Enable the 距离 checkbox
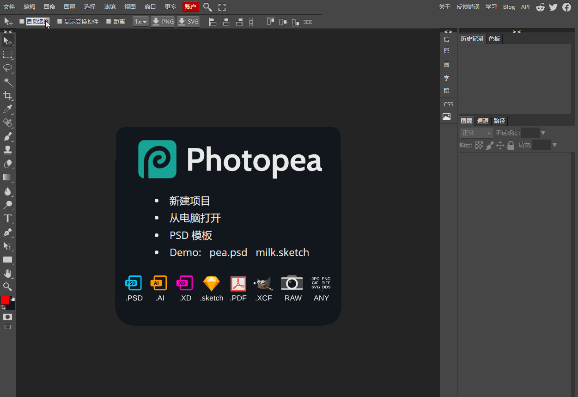Viewport: 578px width, 397px height. pyautogui.click(x=109, y=21)
